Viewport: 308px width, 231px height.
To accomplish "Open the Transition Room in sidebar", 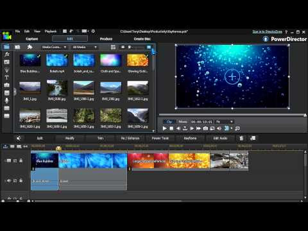I will pyautogui.click(x=7, y=85).
